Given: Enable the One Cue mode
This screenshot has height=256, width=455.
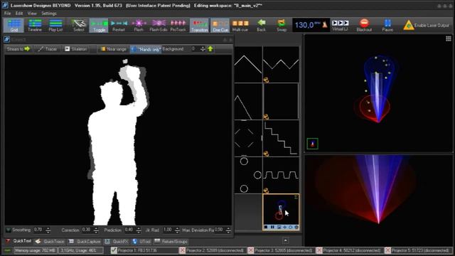Looking at the screenshot, I should tap(220, 26).
